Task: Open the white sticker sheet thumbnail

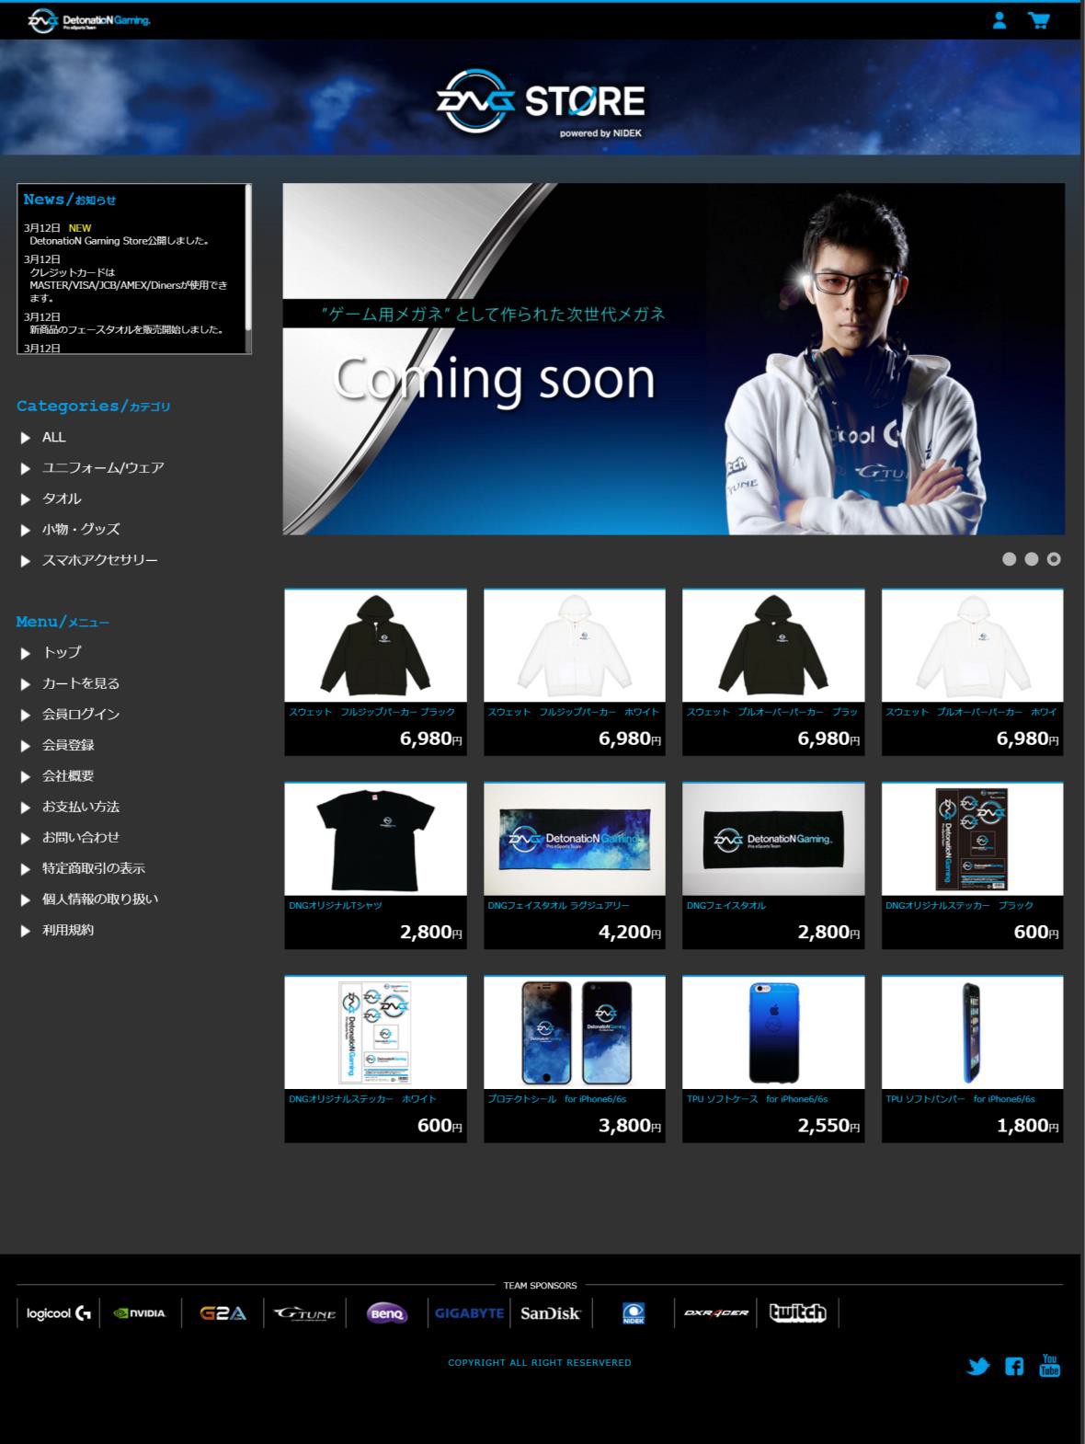Action: (x=375, y=1033)
